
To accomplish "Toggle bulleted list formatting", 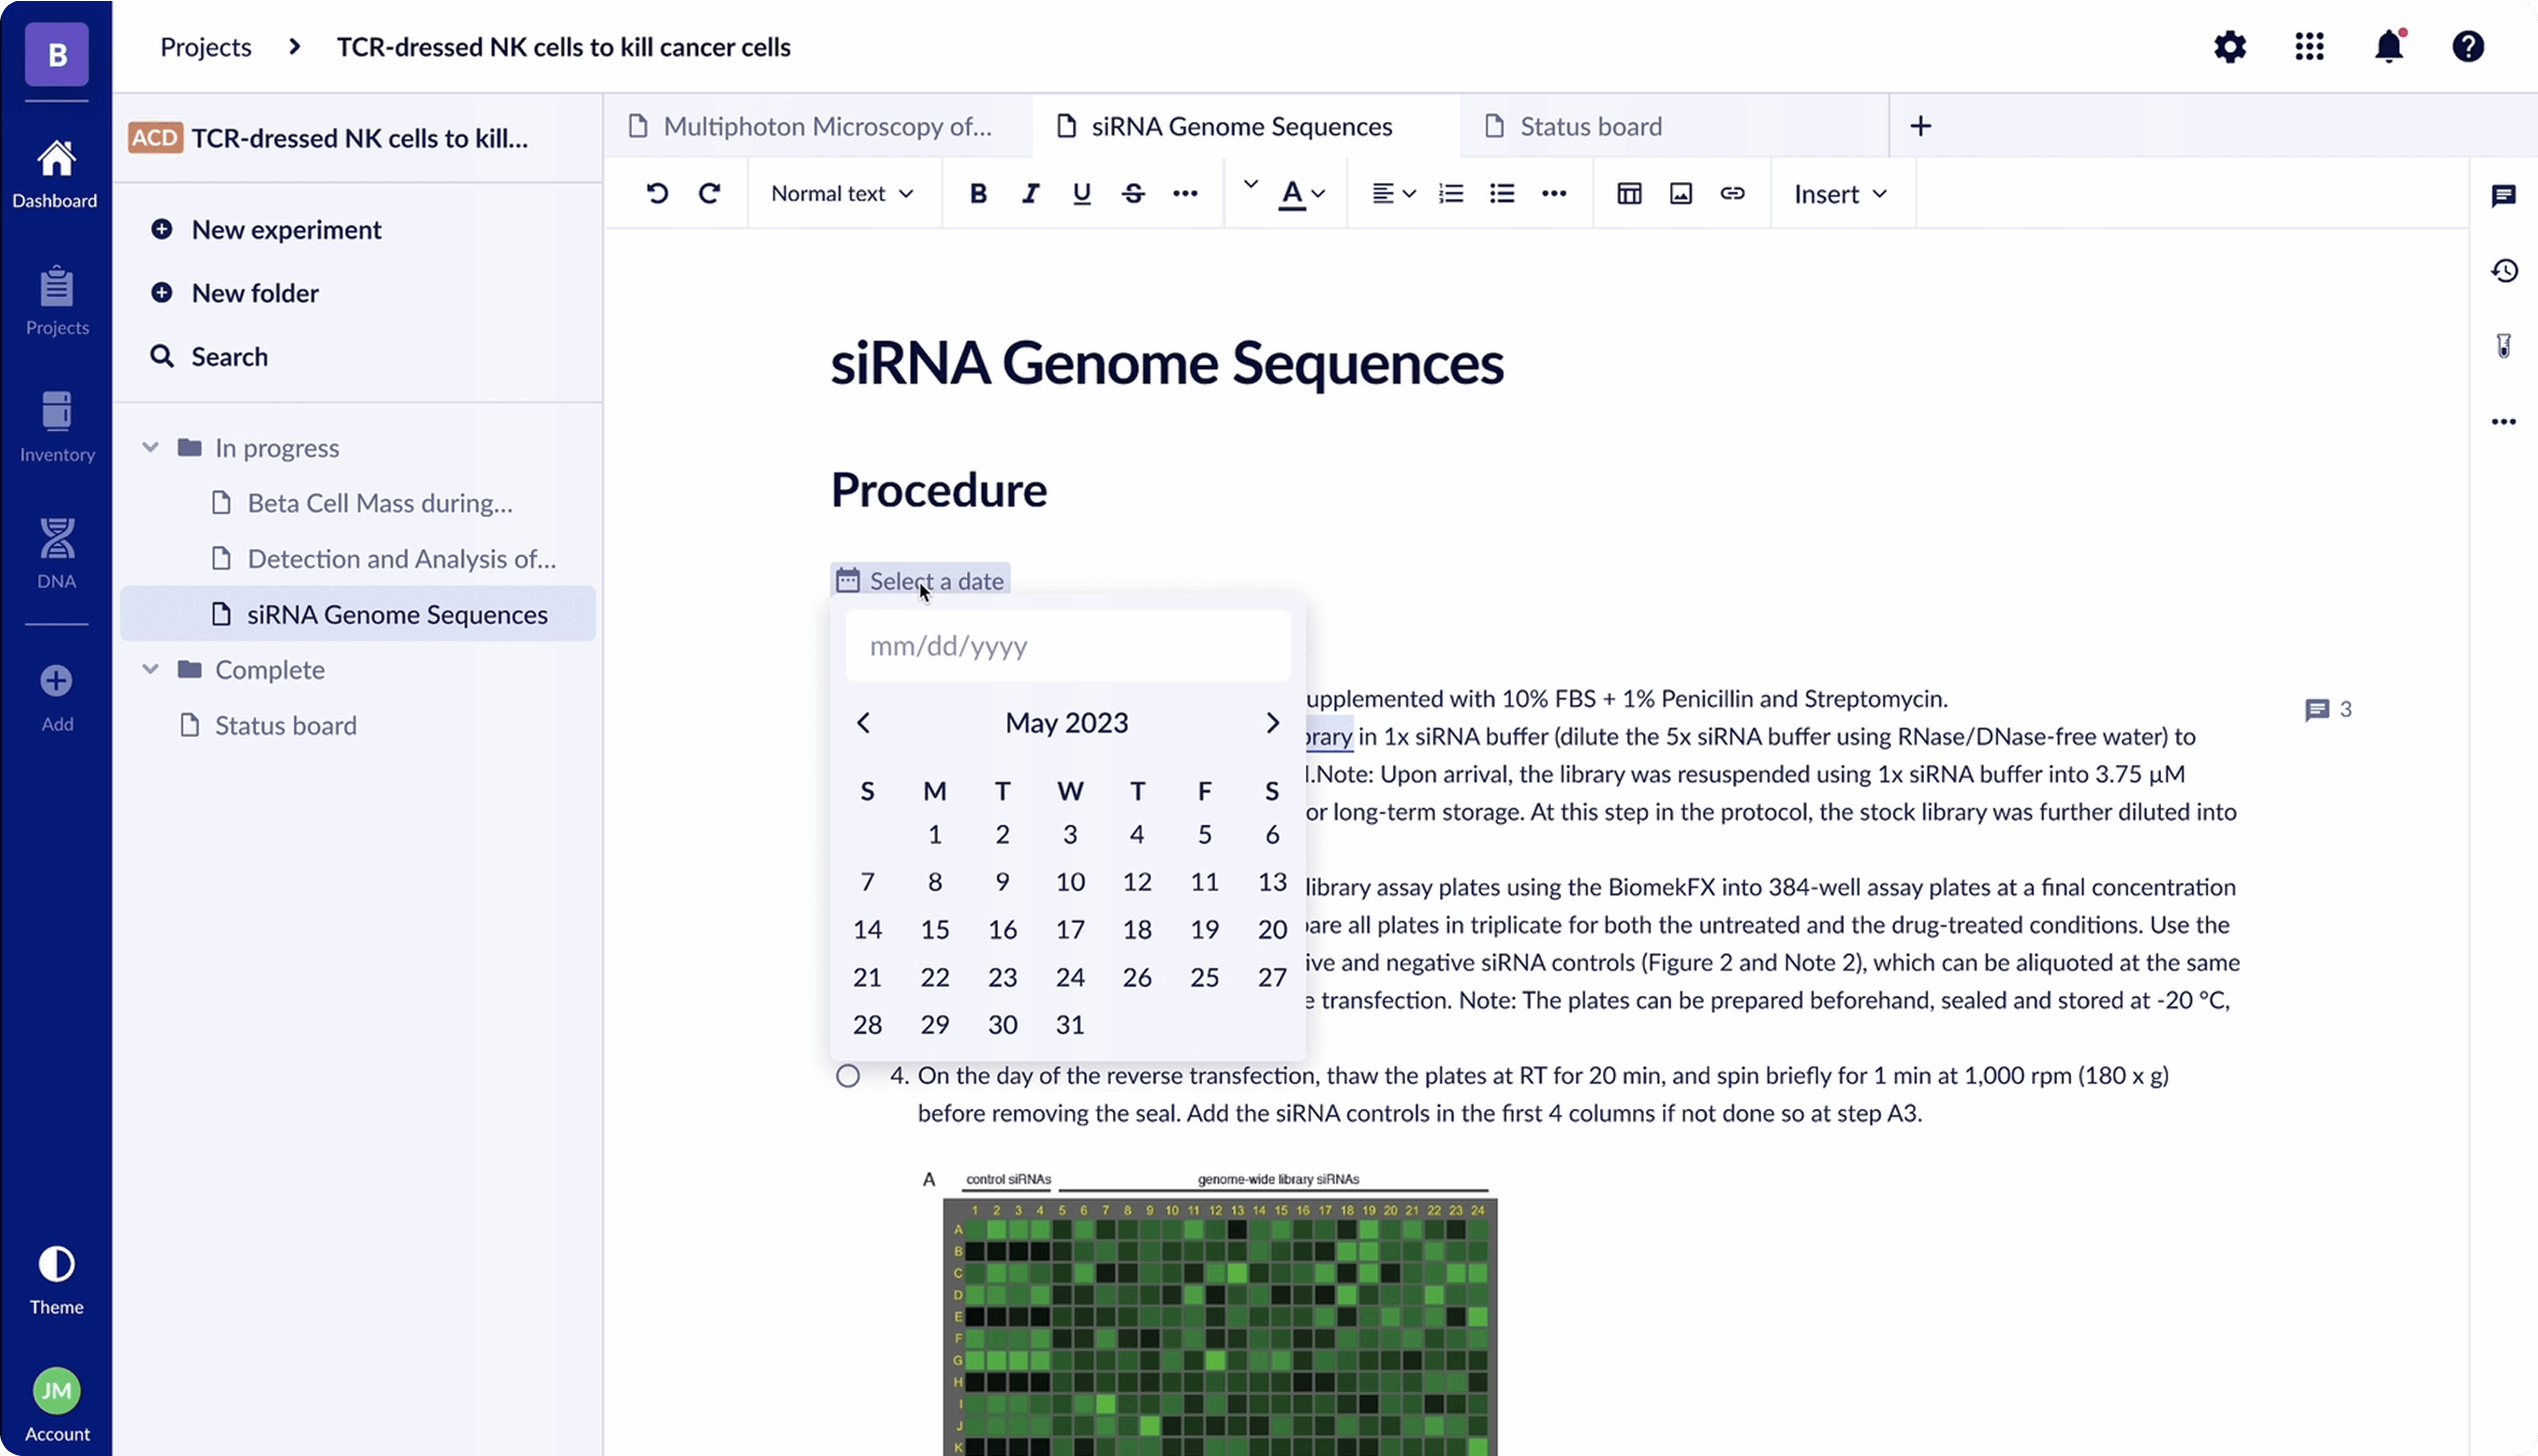I will pyautogui.click(x=1502, y=194).
